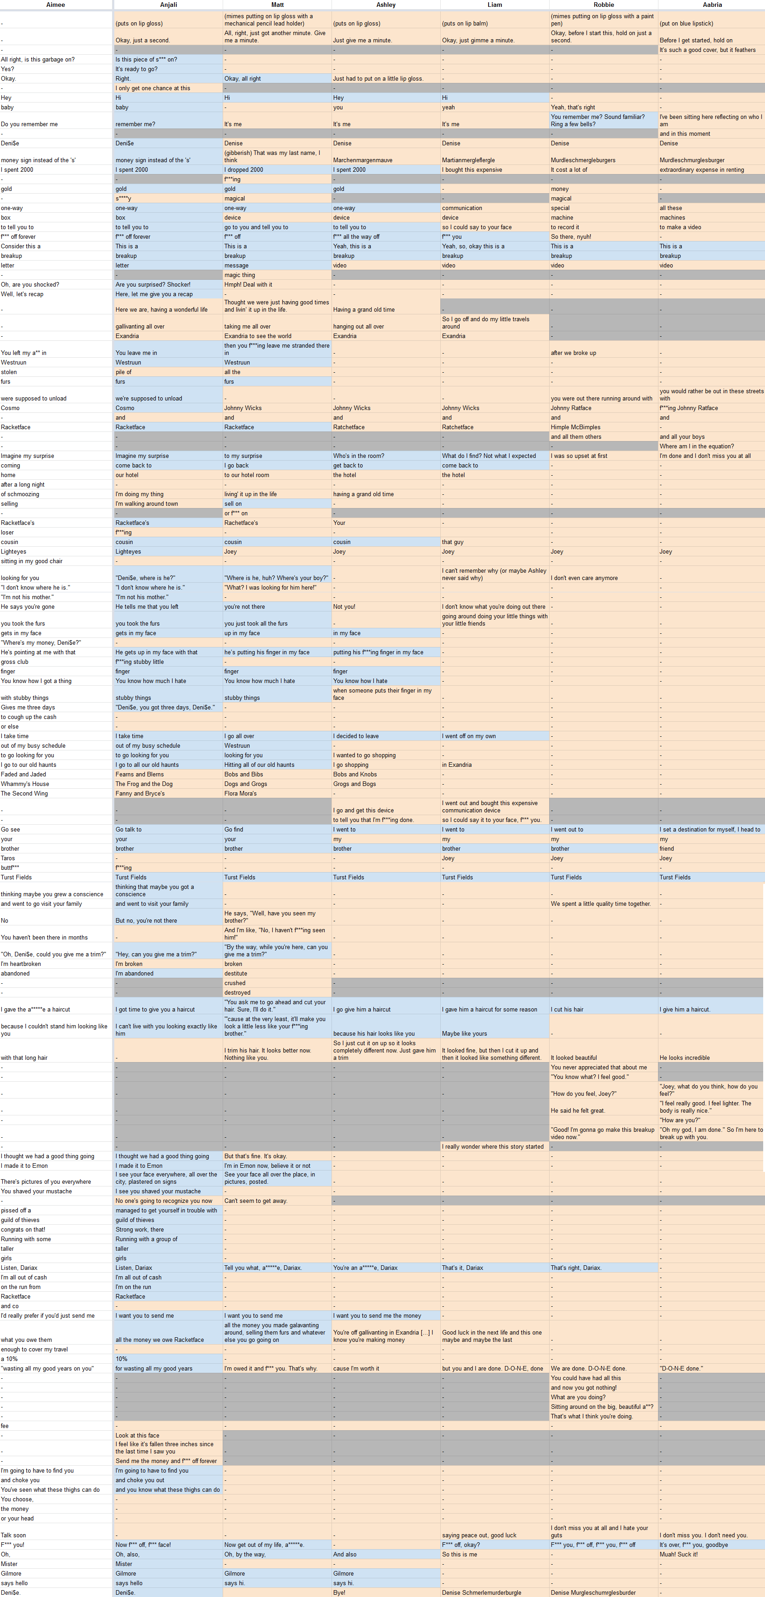Click 'I was so upset at first' cell

coord(604,456)
